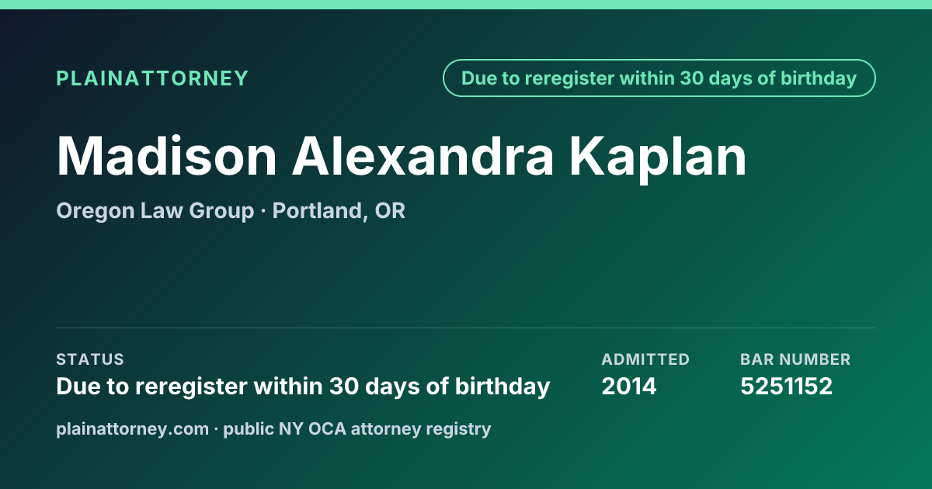This screenshot has height=489, width=932.
Task: Select the word Madison in the heading
Action: click(167, 156)
